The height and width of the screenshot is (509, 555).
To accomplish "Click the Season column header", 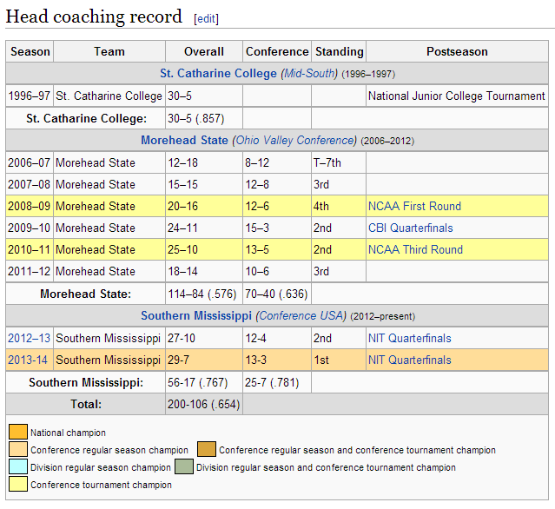I will tap(30, 51).
